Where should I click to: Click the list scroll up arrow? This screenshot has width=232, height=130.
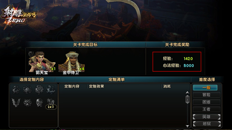tap(187, 92)
